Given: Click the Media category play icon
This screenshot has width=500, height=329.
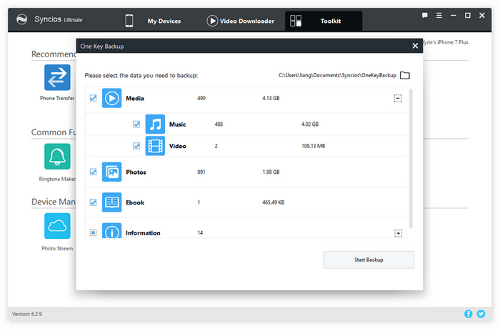Looking at the screenshot, I should tap(111, 98).
